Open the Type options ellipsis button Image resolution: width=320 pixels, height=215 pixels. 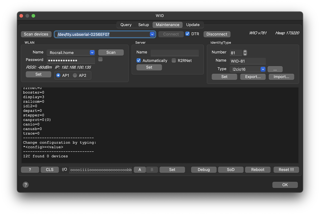tap(275, 69)
